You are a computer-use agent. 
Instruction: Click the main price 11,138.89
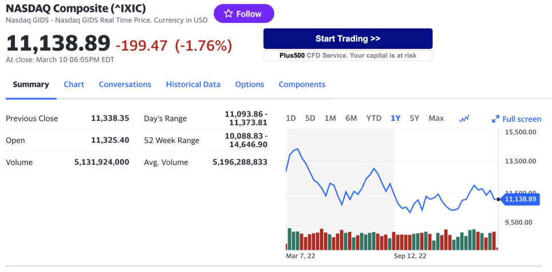[x=58, y=44]
